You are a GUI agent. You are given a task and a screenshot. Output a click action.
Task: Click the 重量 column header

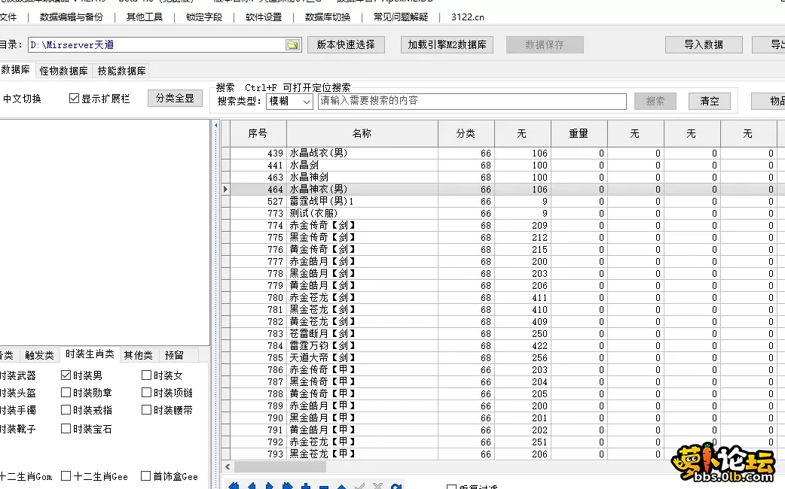(x=579, y=133)
